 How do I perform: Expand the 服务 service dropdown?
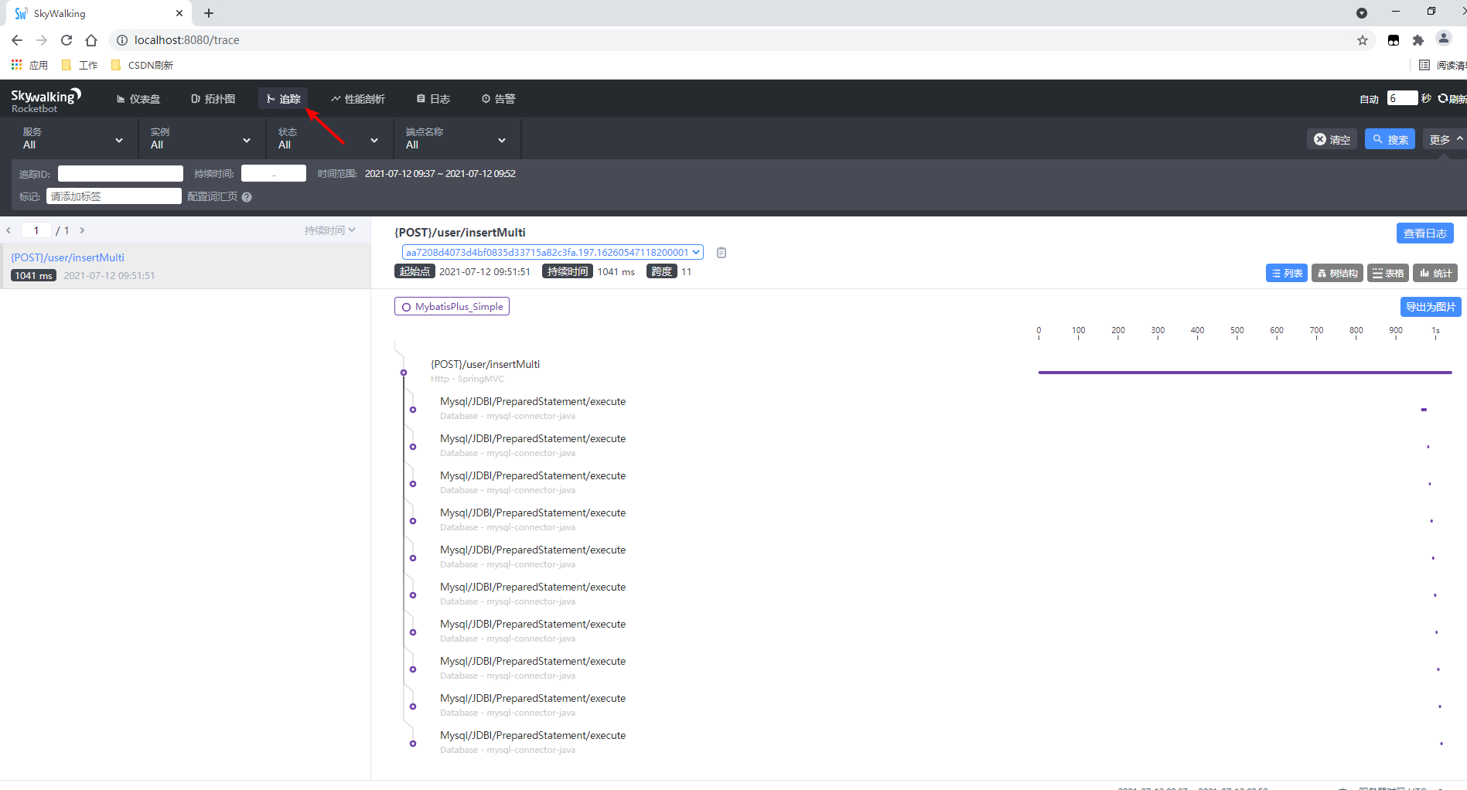tap(72, 138)
